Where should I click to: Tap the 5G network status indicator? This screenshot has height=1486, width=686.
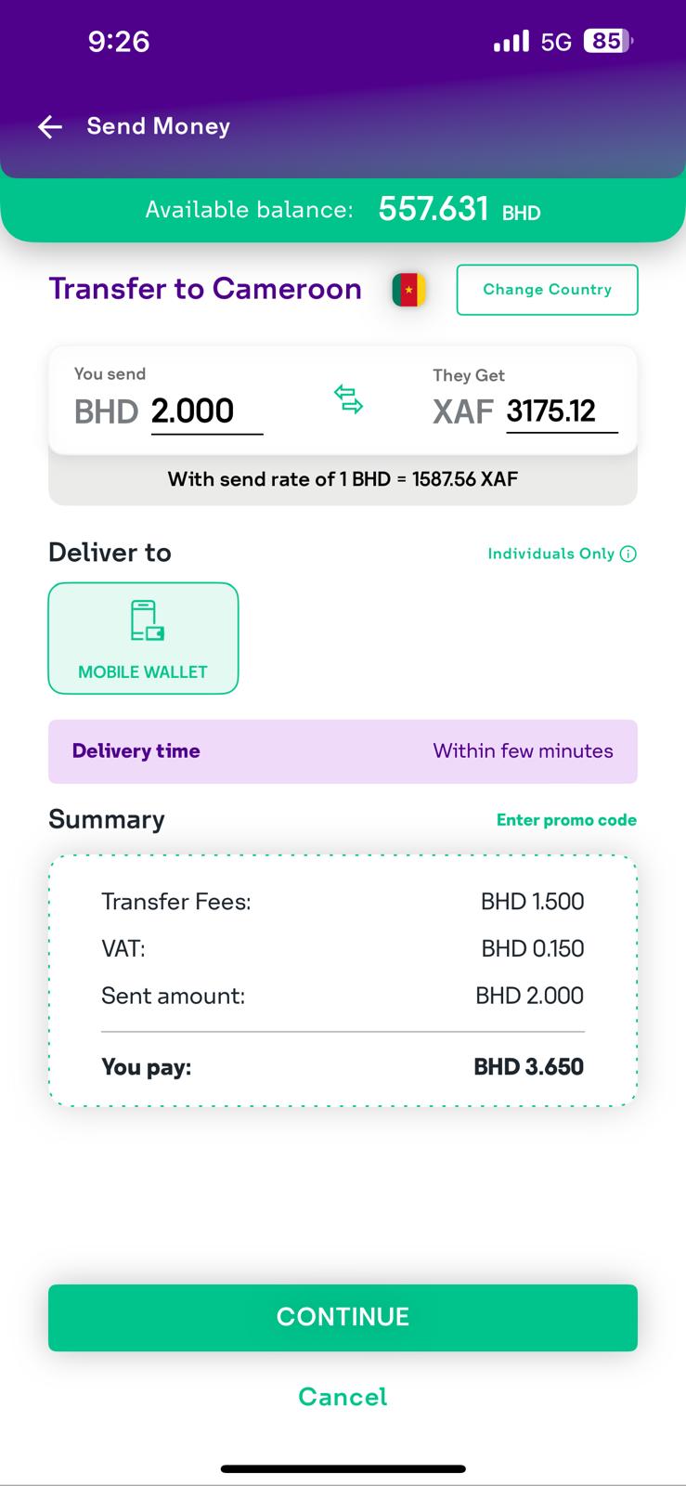[556, 42]
